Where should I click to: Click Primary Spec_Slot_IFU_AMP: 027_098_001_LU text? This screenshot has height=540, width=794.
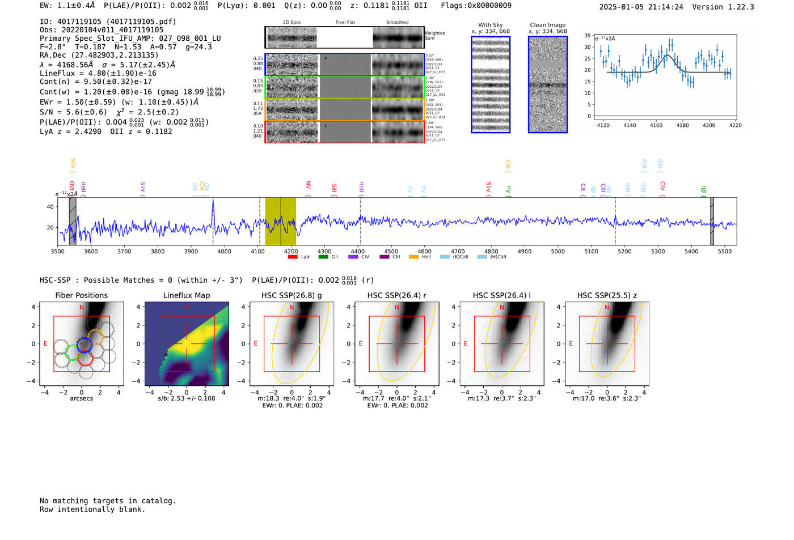pyautogui.click(x=130, y=39)
